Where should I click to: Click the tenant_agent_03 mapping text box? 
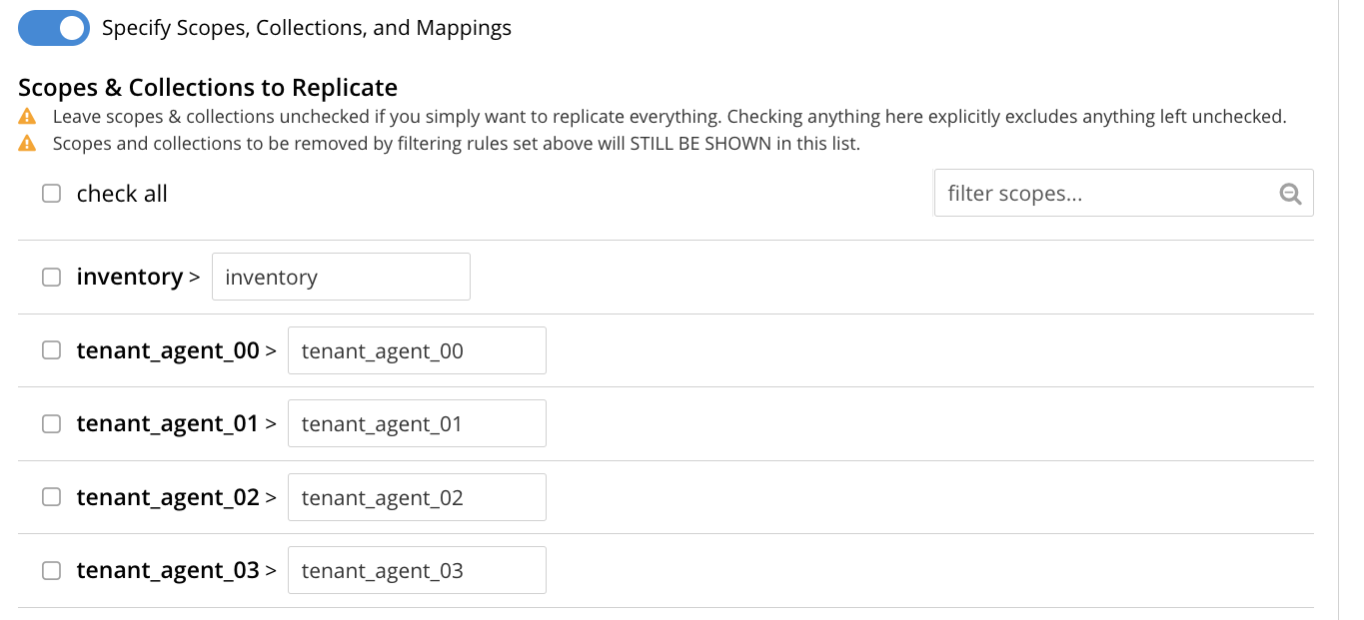417,570
